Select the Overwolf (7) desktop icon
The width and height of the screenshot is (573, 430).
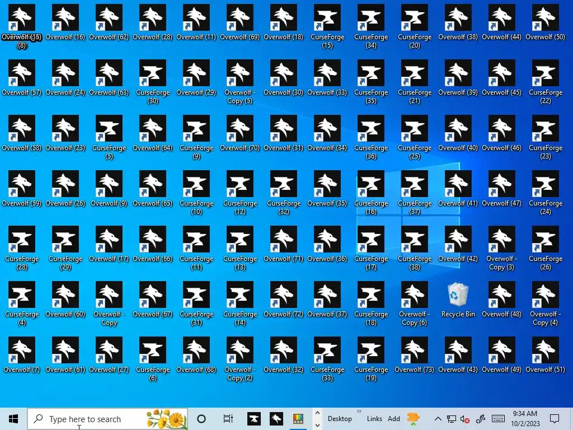point(22,354)
